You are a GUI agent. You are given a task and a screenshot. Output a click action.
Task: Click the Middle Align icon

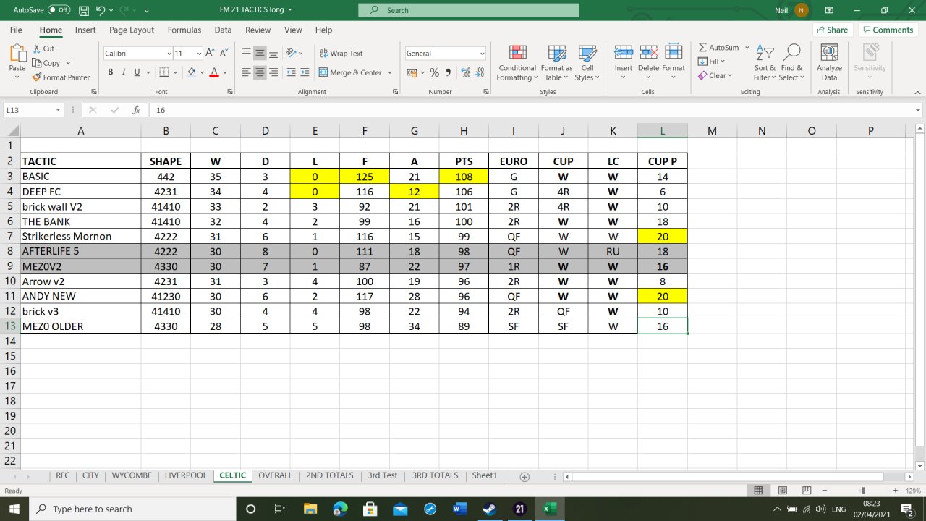(x=260, y=53)
